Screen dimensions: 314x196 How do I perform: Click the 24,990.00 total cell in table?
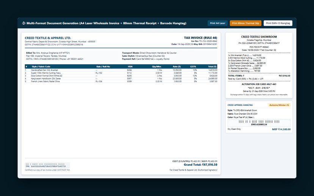tap(213, 79)
